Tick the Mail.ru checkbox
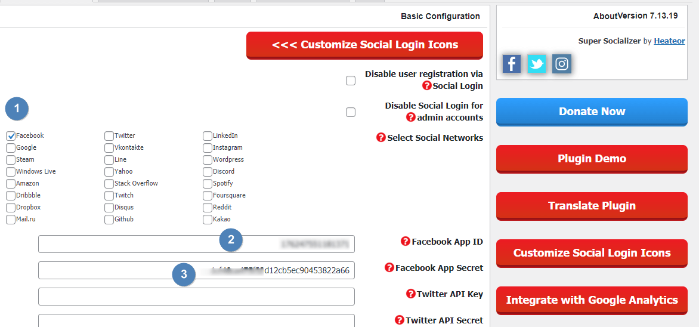Viewport: 699px width, 327px height. point(11,220)
